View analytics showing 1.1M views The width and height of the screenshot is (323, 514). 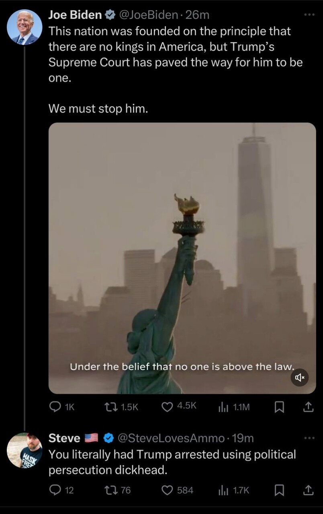click(x=234, y=407)
